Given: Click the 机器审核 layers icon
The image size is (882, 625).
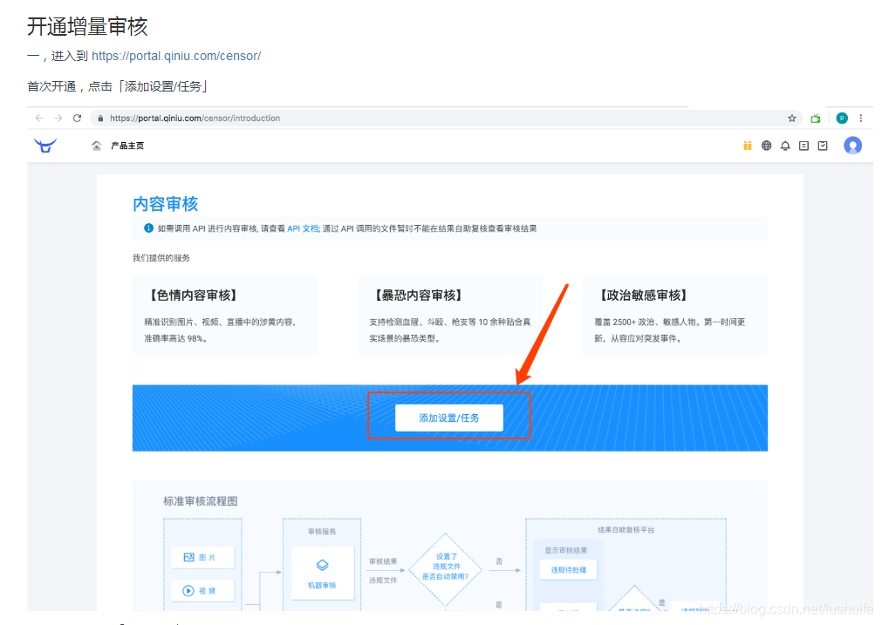Looking at the screenshot, I should click(322, 565).
